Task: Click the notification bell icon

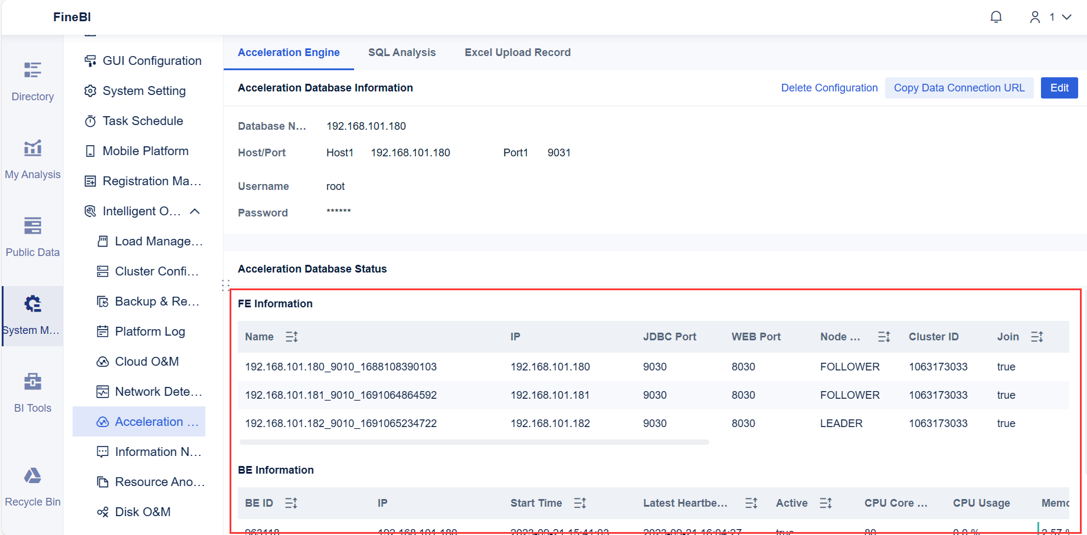Action: click(x=996, y=17)
